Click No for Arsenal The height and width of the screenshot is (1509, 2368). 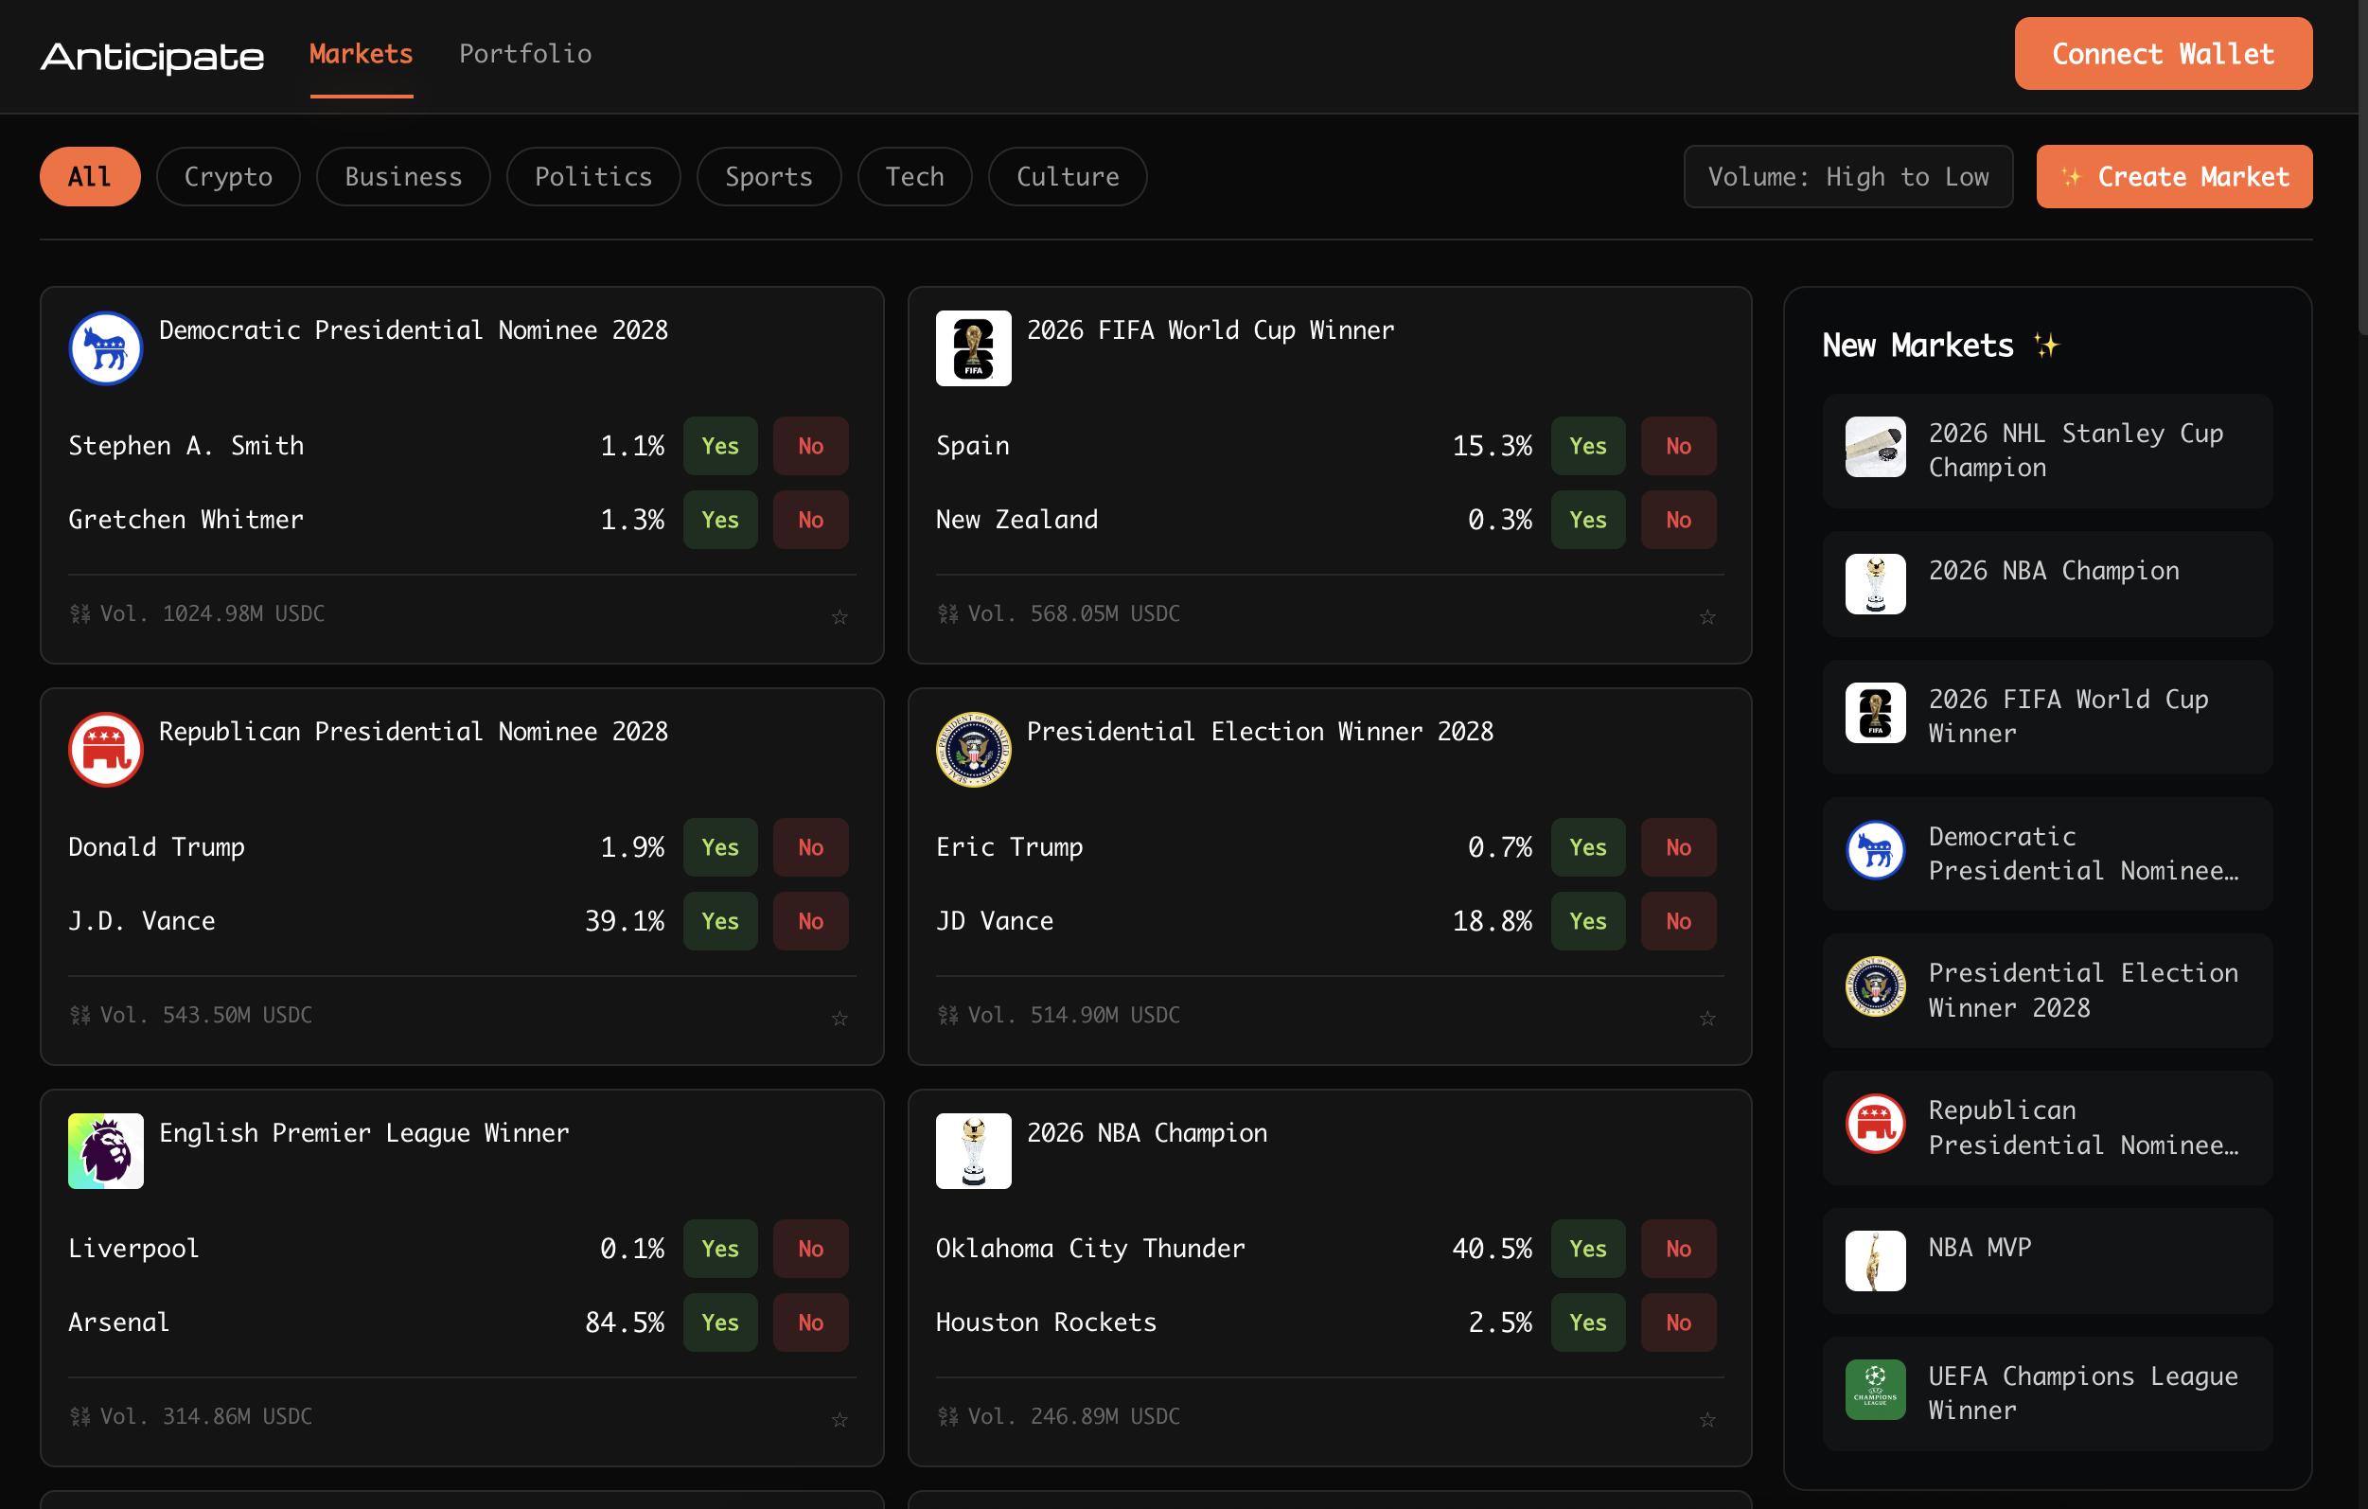coord(810,1323)
